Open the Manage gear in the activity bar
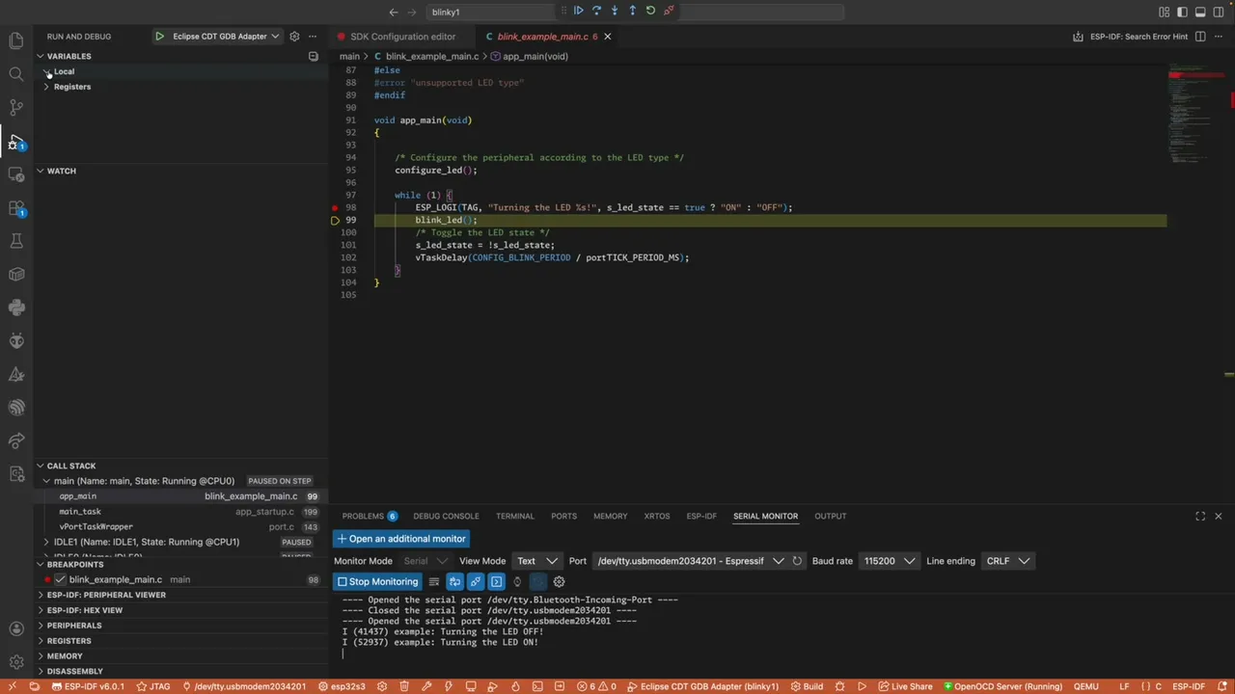 (x=16, y=662)
